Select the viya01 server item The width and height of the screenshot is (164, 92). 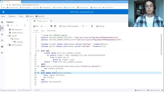[13, 36]
